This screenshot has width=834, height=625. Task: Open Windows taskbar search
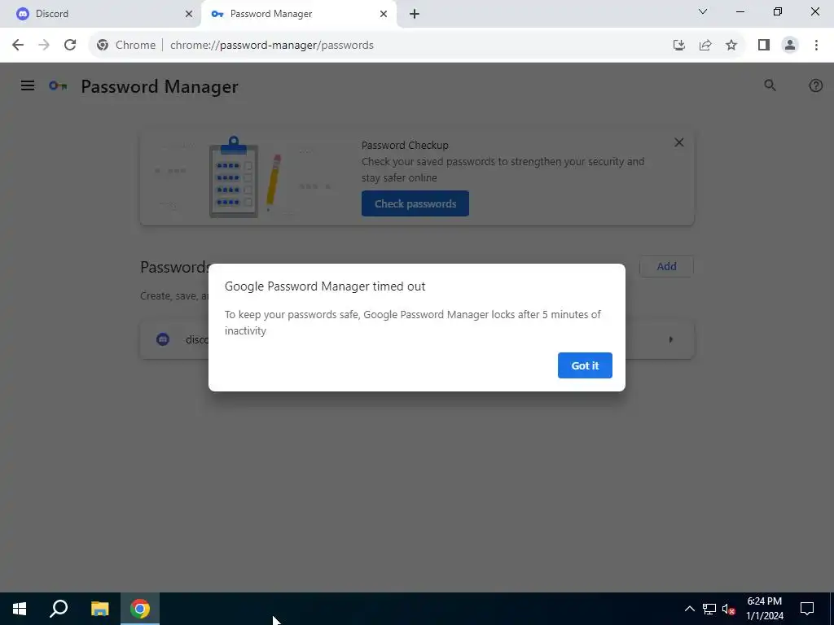(59, 609)
